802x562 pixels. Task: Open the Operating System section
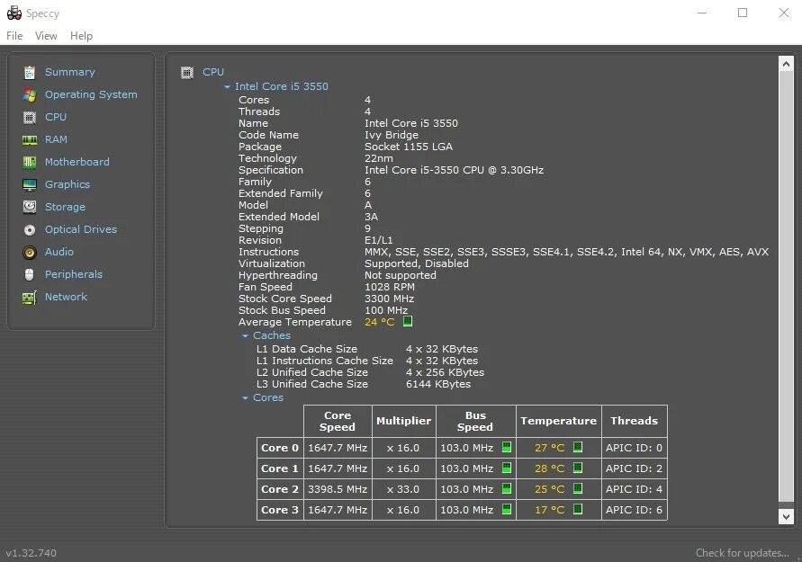pos(91,94)
